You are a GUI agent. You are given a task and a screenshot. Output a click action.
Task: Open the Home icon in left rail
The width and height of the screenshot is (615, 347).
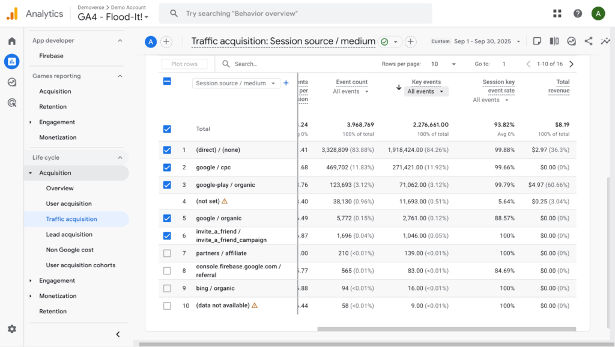point(11,41)
